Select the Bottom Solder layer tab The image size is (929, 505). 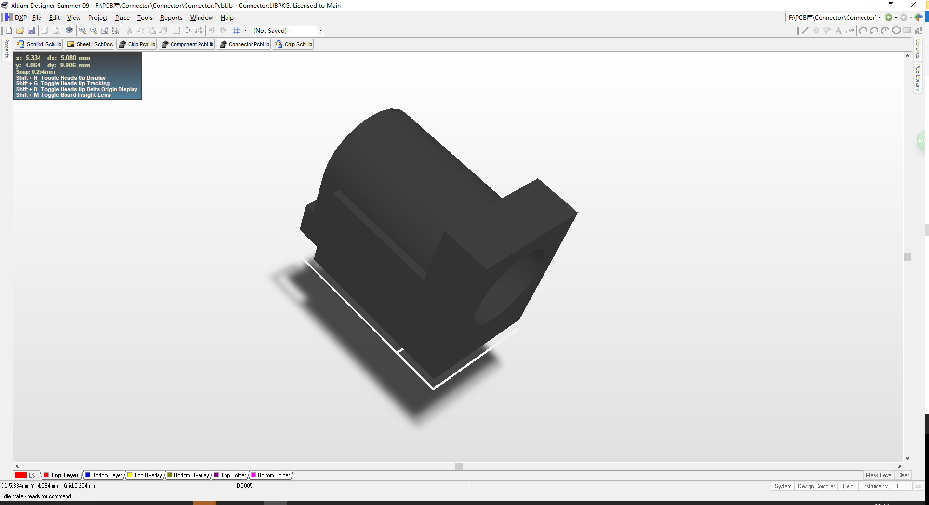[271, 475]
